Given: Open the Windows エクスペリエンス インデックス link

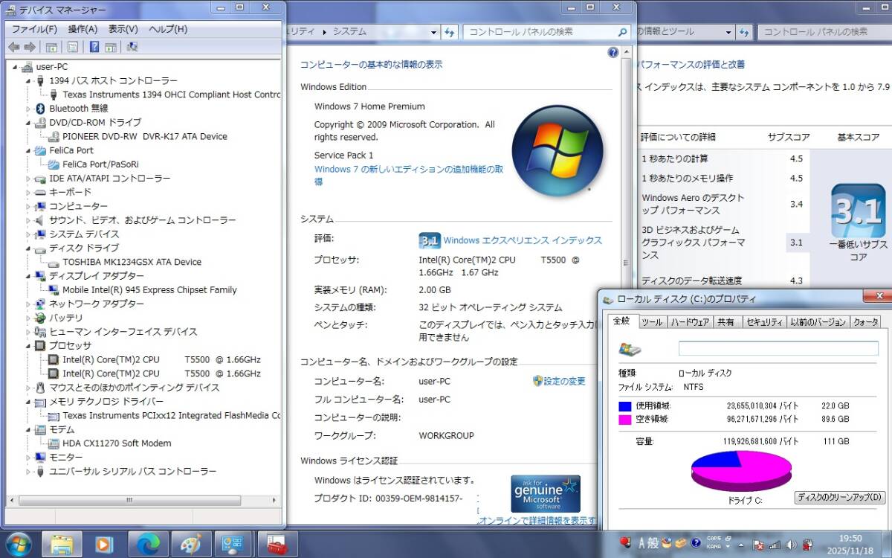Looking at the screenshot, I should coord(522,240).
